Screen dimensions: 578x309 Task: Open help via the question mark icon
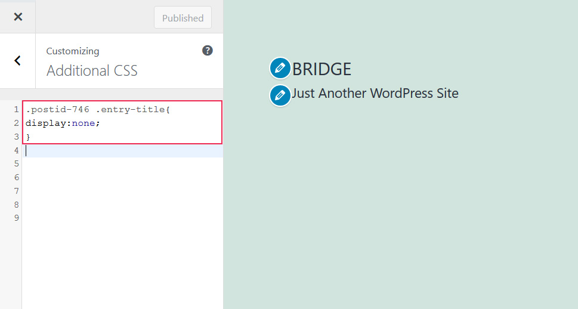207,51
